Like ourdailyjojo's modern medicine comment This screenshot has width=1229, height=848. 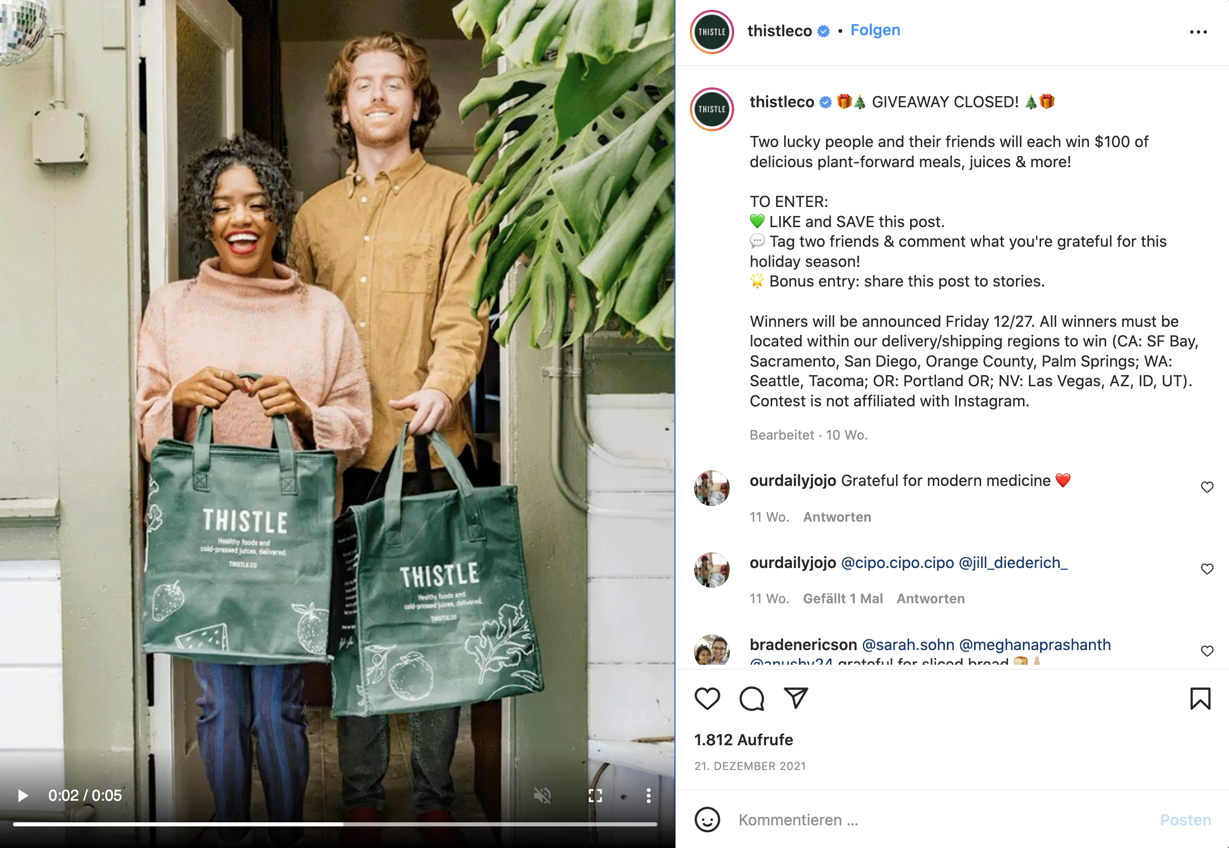coord(1207,487)
